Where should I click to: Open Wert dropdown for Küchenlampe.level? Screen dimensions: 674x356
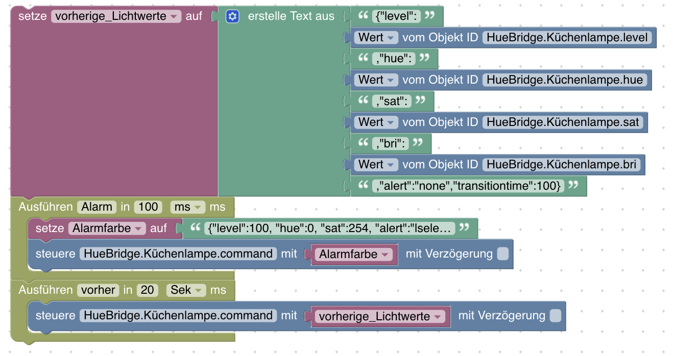377,38
